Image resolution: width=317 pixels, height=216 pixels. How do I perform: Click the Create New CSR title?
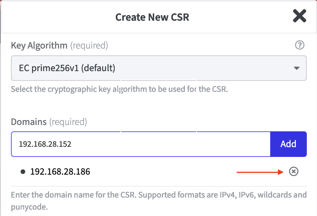point(152,17)
